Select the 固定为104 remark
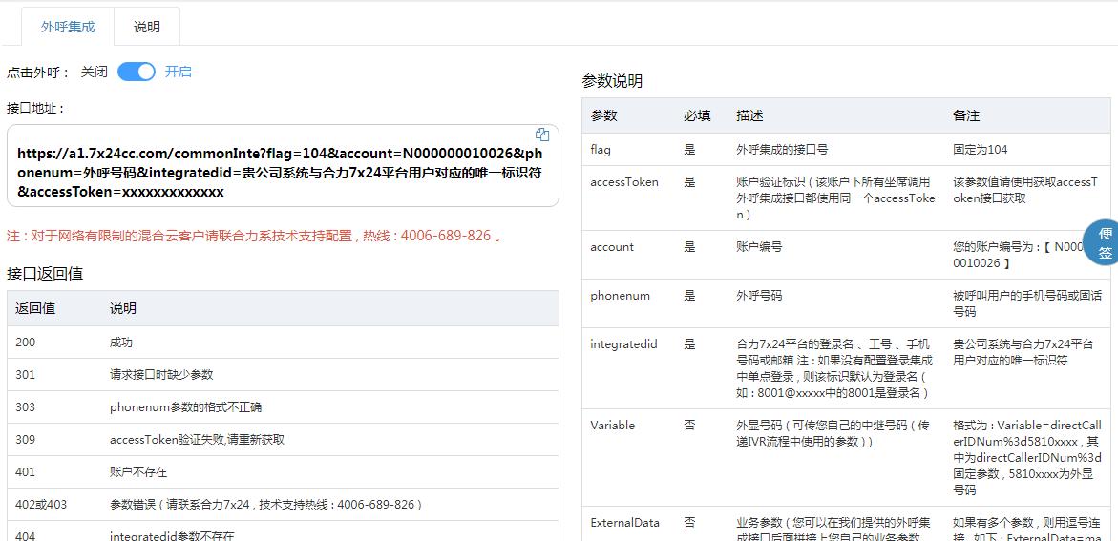Viewport: 1118px width, 541px height. tap(981, 151)
